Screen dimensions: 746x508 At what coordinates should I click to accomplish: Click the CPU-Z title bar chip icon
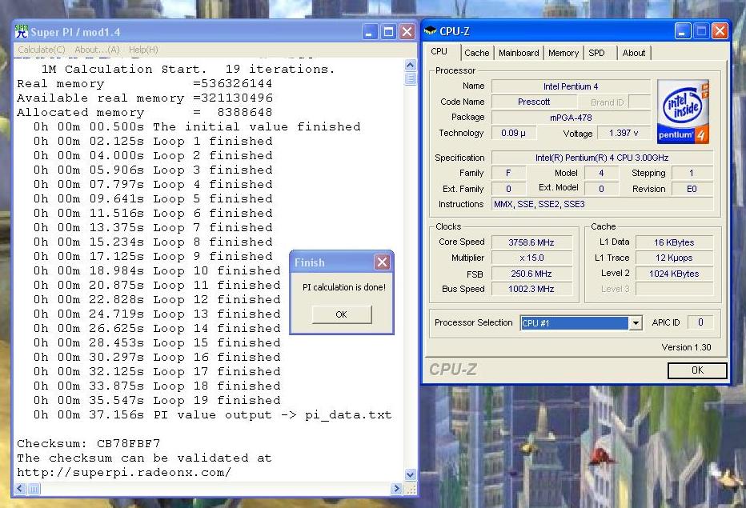click(x=430, y=31)
